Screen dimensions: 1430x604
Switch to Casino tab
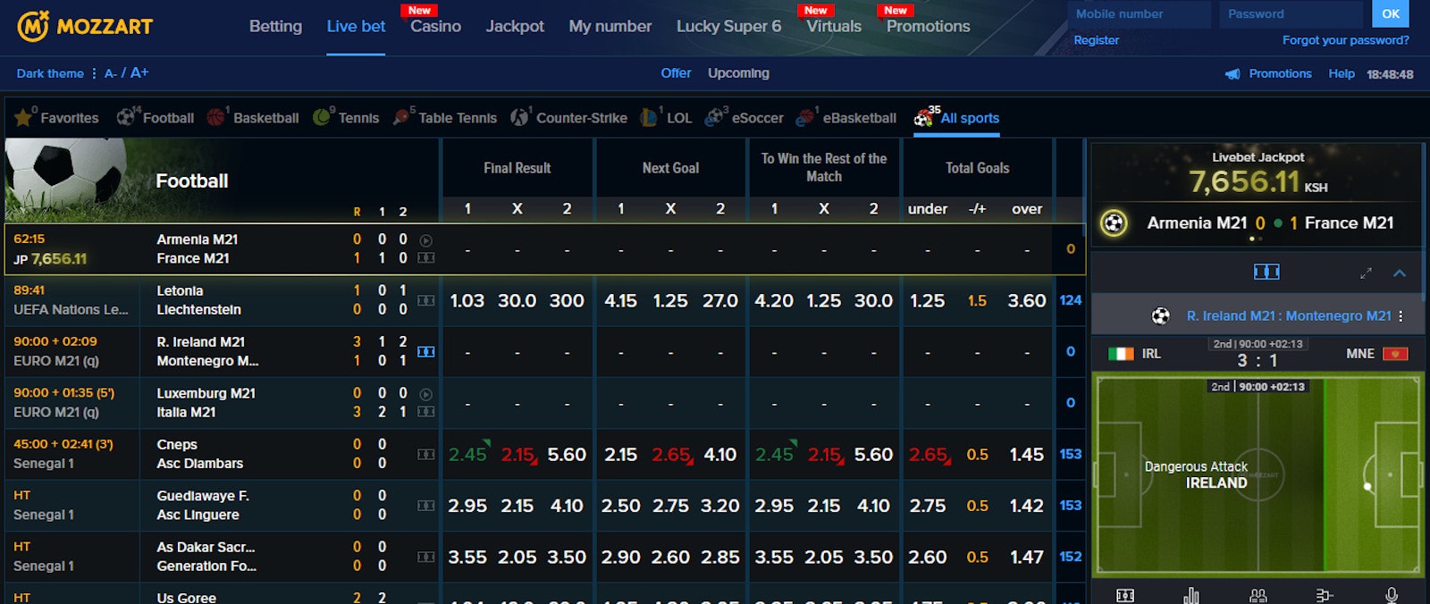pos(435,27)
